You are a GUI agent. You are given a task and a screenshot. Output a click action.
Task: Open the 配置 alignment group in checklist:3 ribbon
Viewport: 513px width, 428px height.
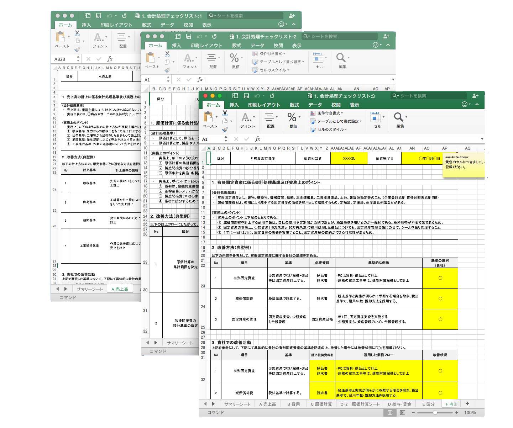tap(269, 117)
